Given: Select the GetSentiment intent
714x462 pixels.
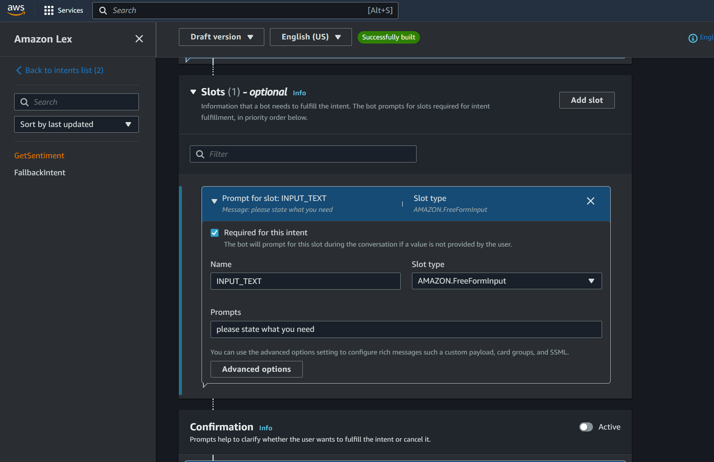Looking at the screenshot, I should tap(39, 156).
